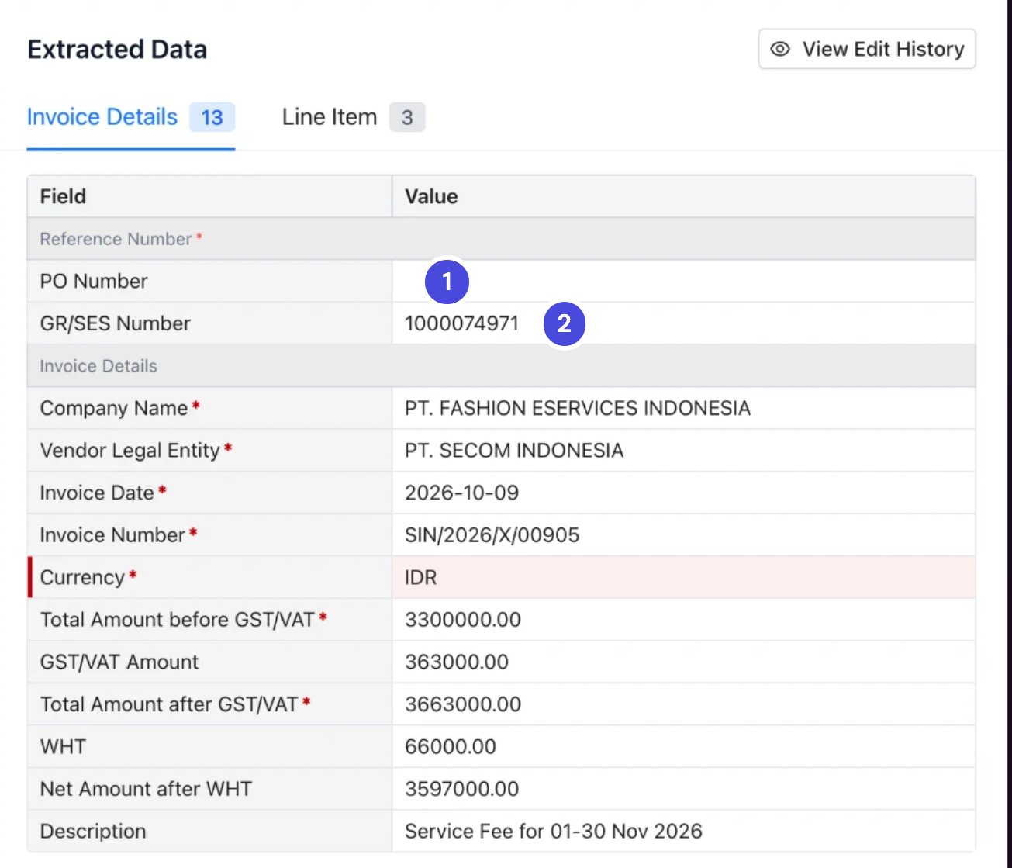Click the GST/VAT Amount field label

point(119,662)
